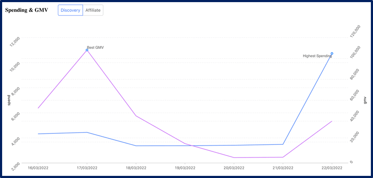Switch to the Affiliate tab

click(93, 10)
